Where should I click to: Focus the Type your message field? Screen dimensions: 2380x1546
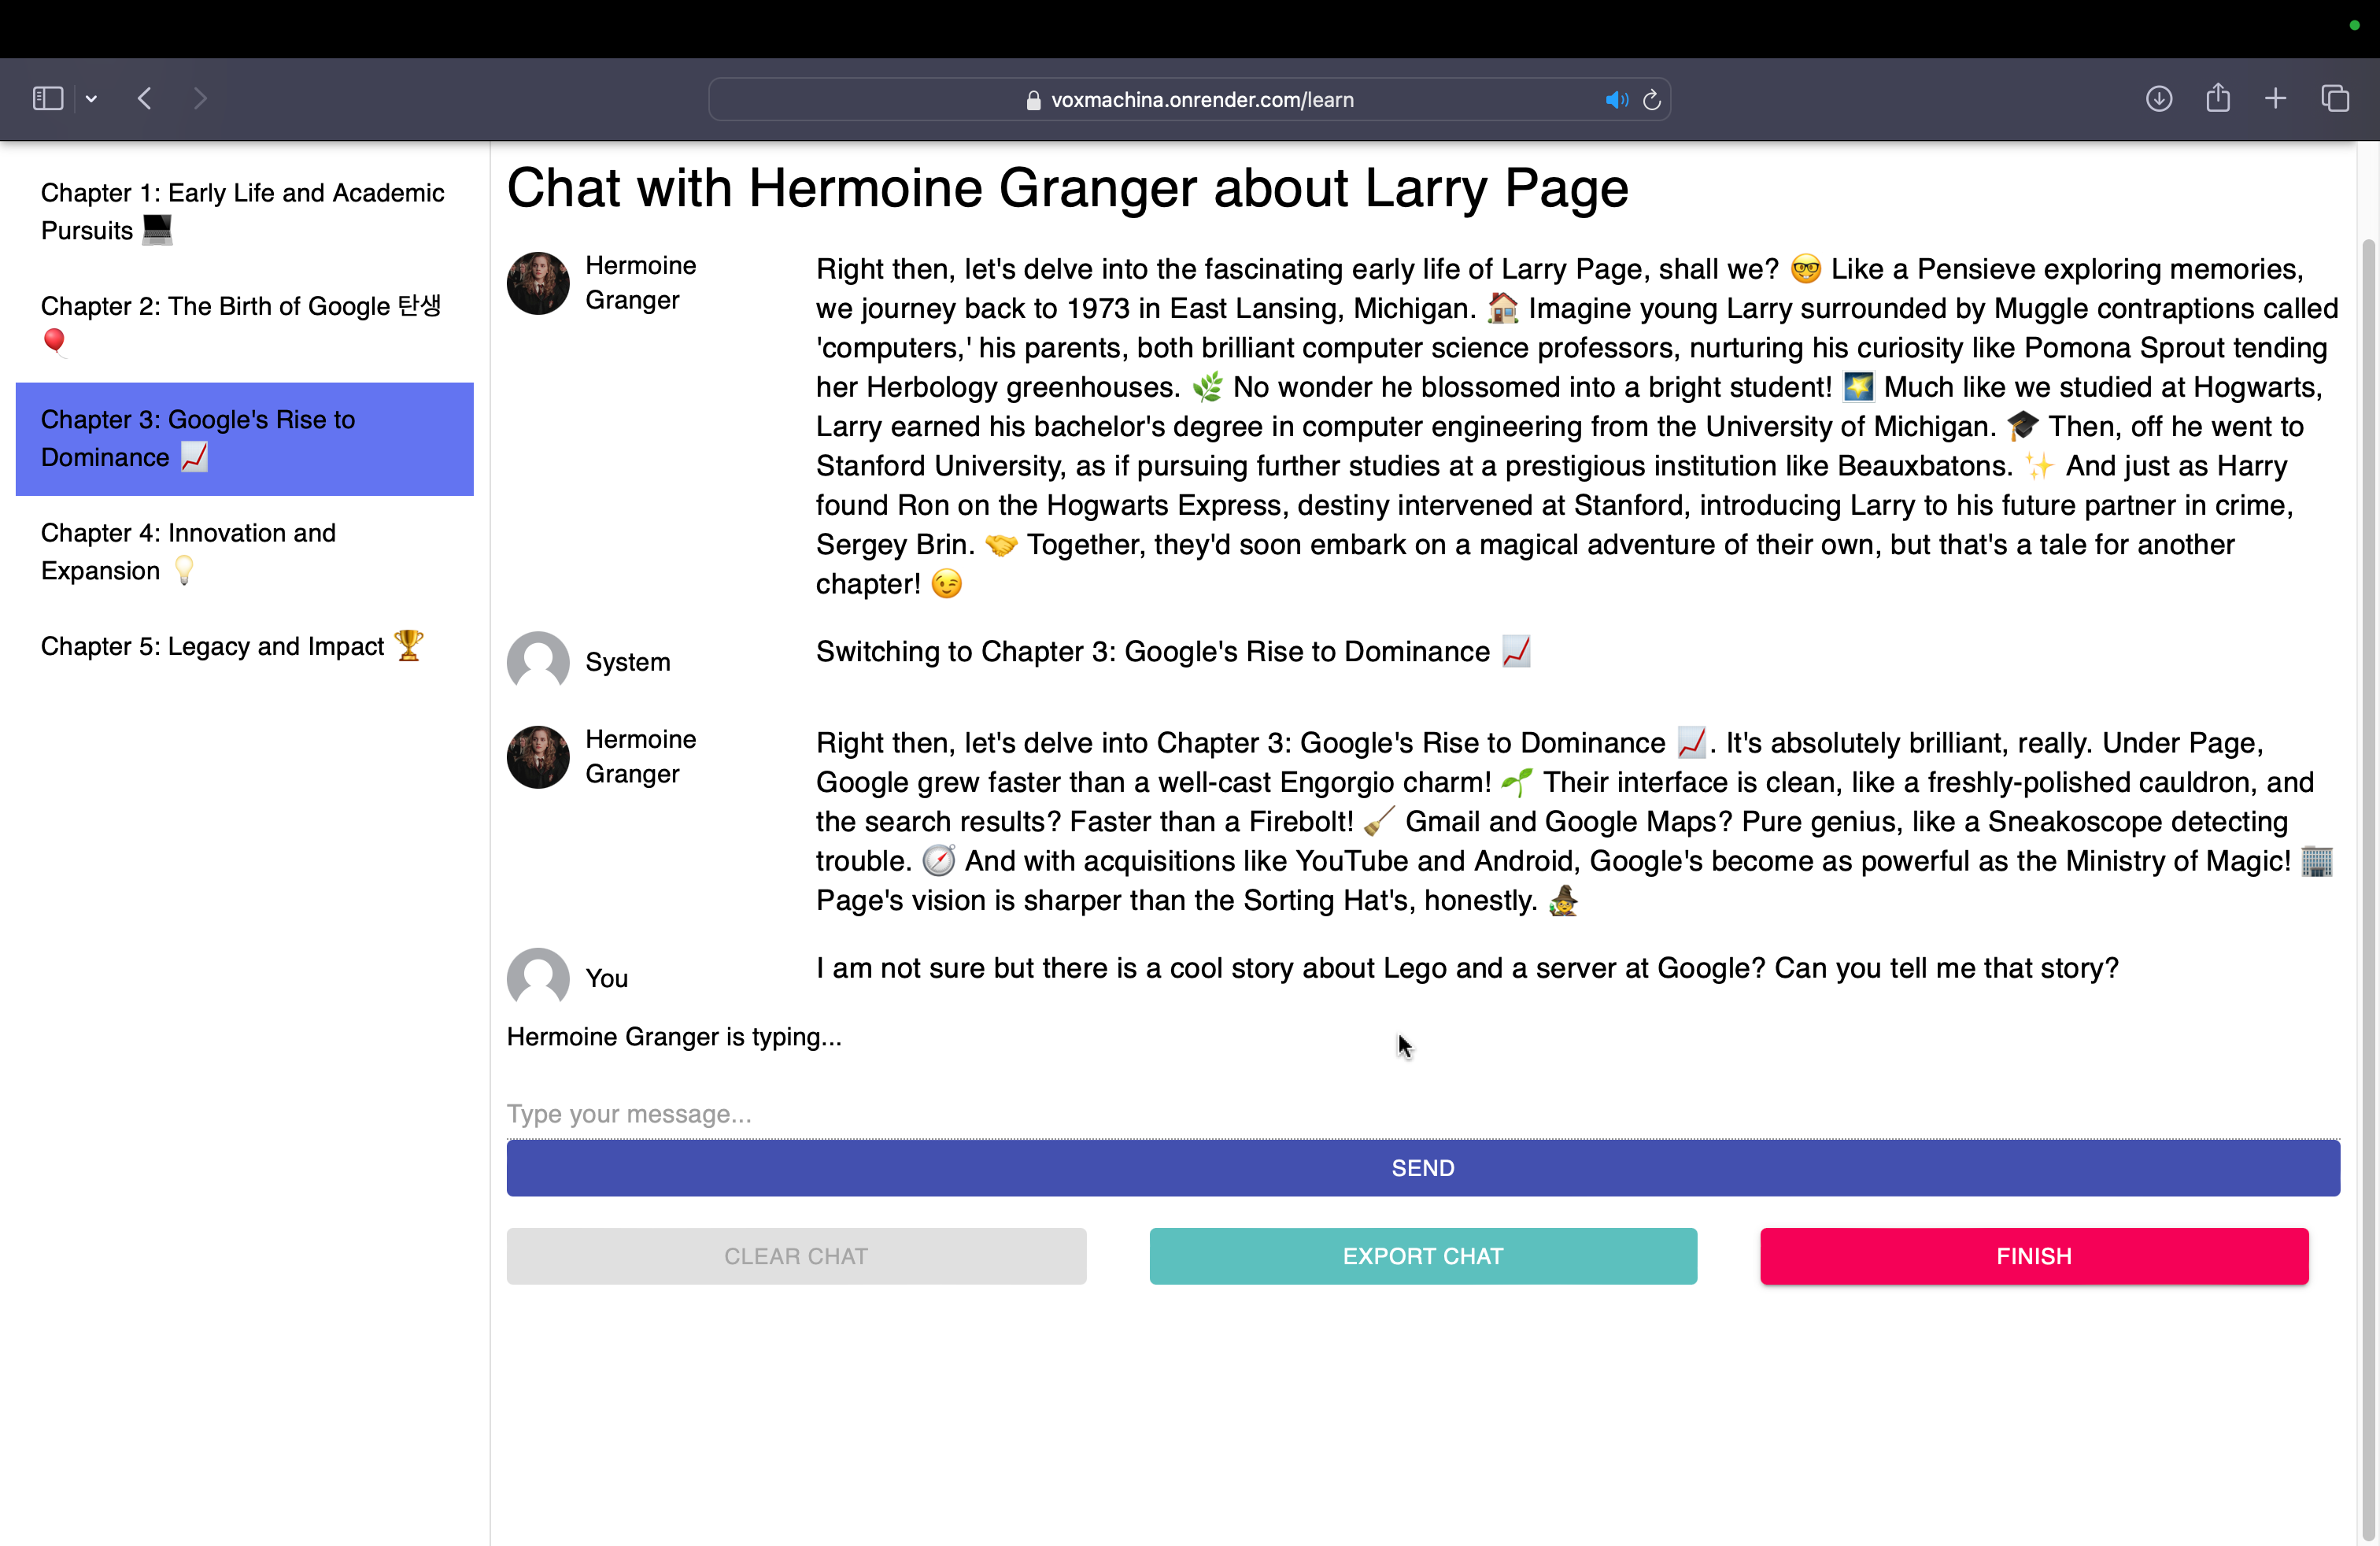(x=1422, y=1114)
